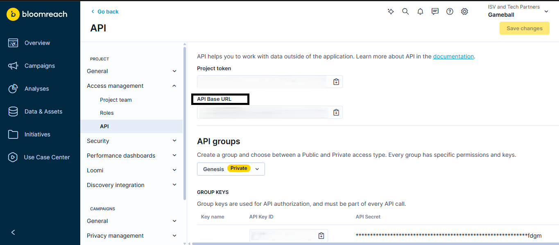
Task: Click the Go back link
Action: click(105, 11)
